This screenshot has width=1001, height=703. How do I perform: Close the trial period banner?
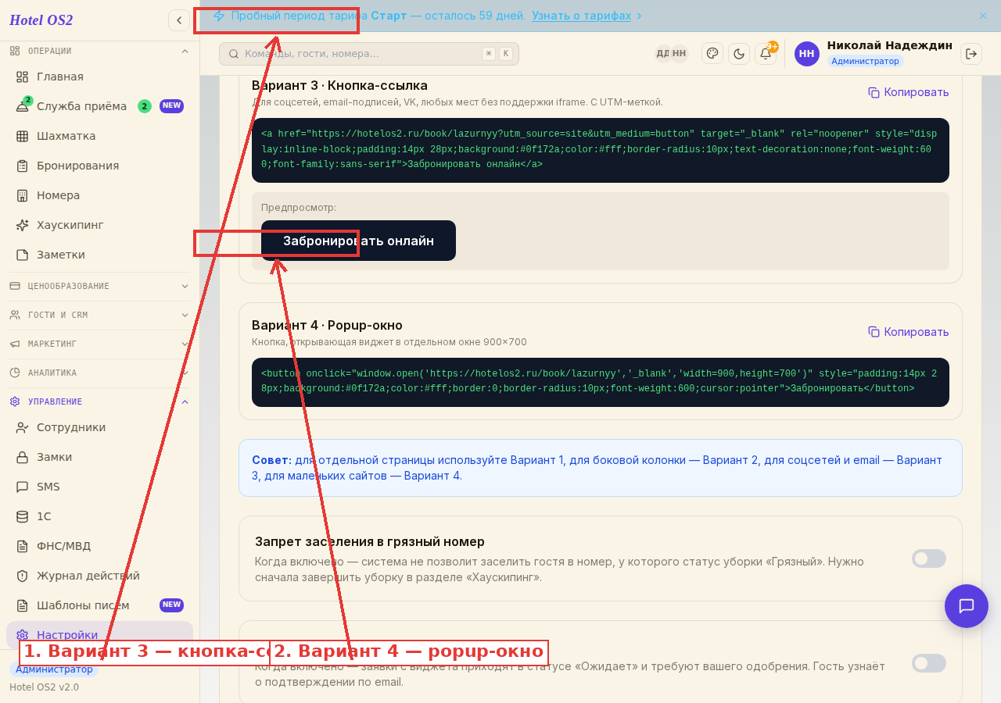click(x=983, y=16)
